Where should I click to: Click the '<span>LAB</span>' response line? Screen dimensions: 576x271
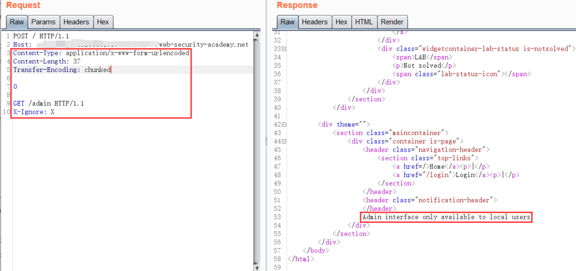(x=422, y=57)
